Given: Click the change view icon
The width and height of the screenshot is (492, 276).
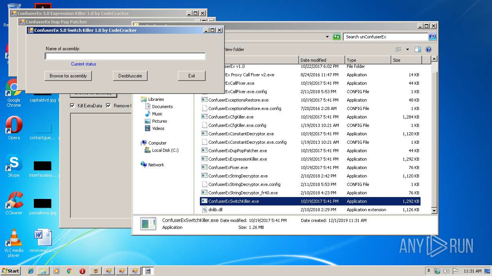Looking at the screenshot, I should [398, 49].
